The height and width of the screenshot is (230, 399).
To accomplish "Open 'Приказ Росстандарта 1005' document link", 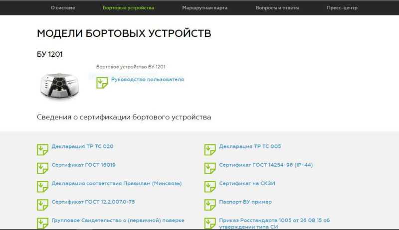I will (x=274, y=224).
